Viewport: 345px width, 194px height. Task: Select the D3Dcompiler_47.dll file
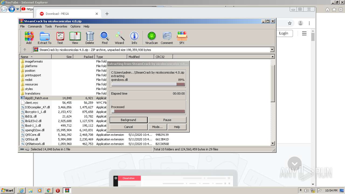tap(37, 107)
